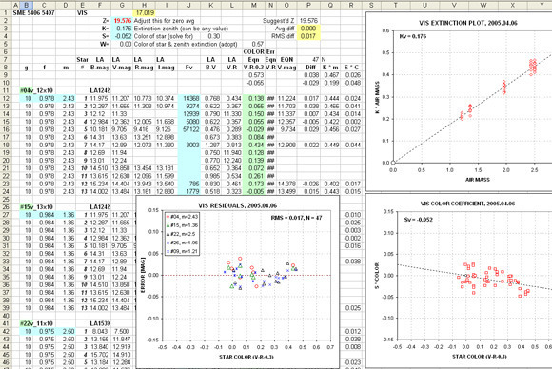The width and height of the screenshot is (552, 369).
Task: Select the green cell #04v_12x10
Action: pyautogui.click(x=36, y=90)
